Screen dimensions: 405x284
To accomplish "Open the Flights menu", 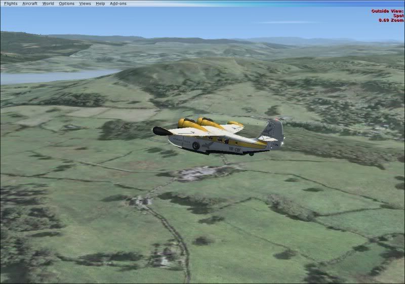I will click(x=10, y=4).
